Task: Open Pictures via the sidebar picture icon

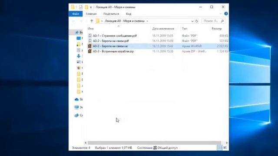Action: (x=79, y=62)
